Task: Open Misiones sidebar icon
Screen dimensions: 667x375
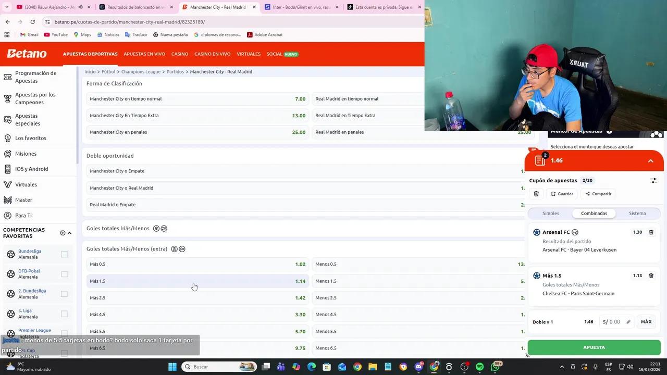Action: (x=8, y=154)
